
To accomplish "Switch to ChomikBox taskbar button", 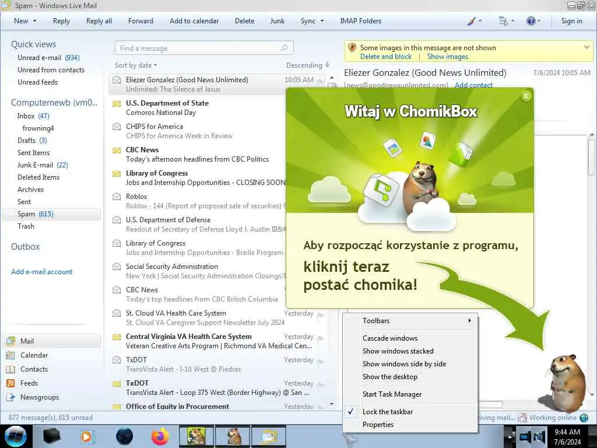I will point(196,436).
